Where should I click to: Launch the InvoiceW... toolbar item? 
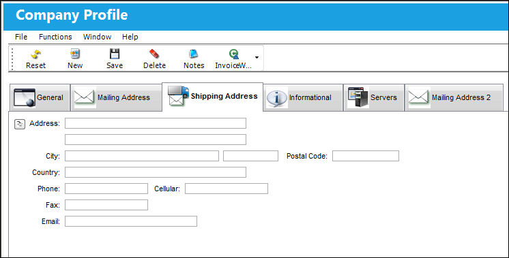tap(233, 59)
